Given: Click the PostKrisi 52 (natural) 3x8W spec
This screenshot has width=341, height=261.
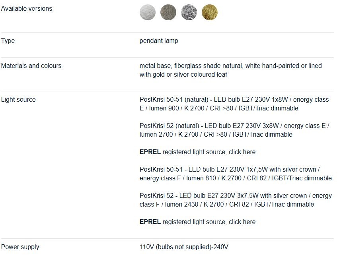Looking at the screenshot, I should click(234, 130).
